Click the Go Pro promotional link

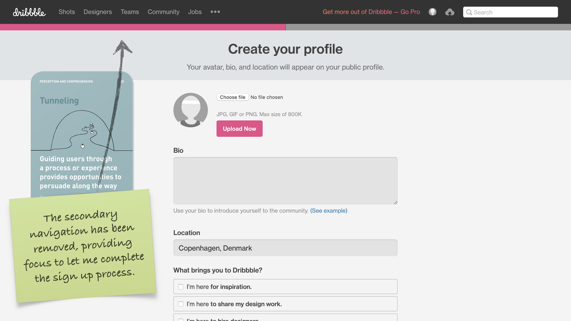(x=371, y=12)
